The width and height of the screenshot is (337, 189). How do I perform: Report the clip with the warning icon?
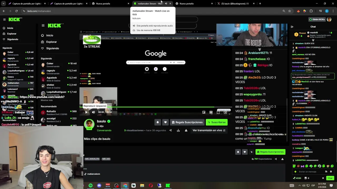186,130
